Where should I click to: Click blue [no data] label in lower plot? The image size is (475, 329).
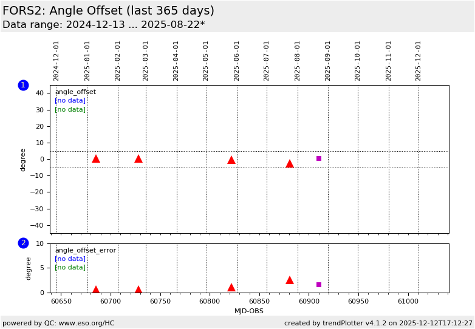click(x=70, y=259)
